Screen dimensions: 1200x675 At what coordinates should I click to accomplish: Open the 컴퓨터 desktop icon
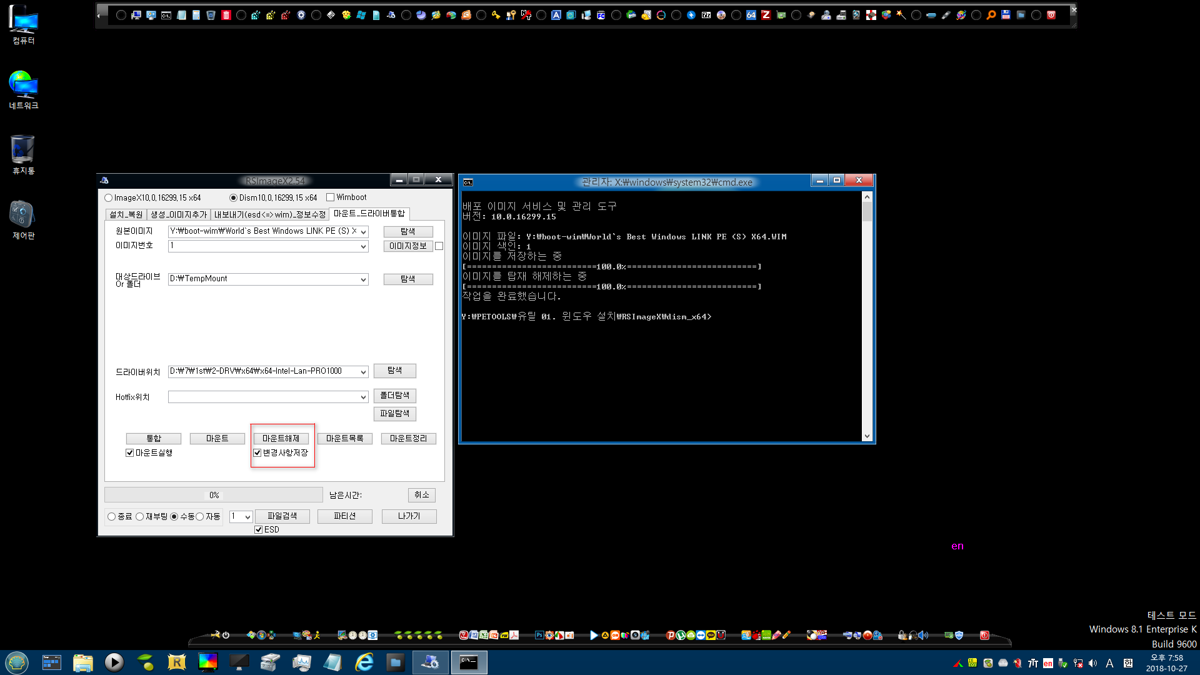tap(23, 25)
